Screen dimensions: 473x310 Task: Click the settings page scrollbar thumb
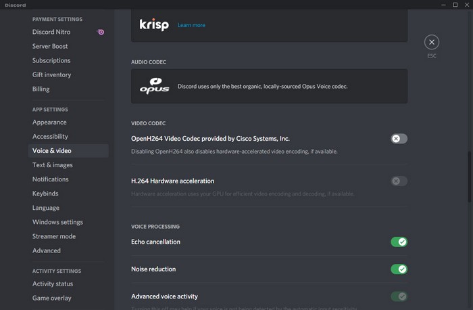469,177
